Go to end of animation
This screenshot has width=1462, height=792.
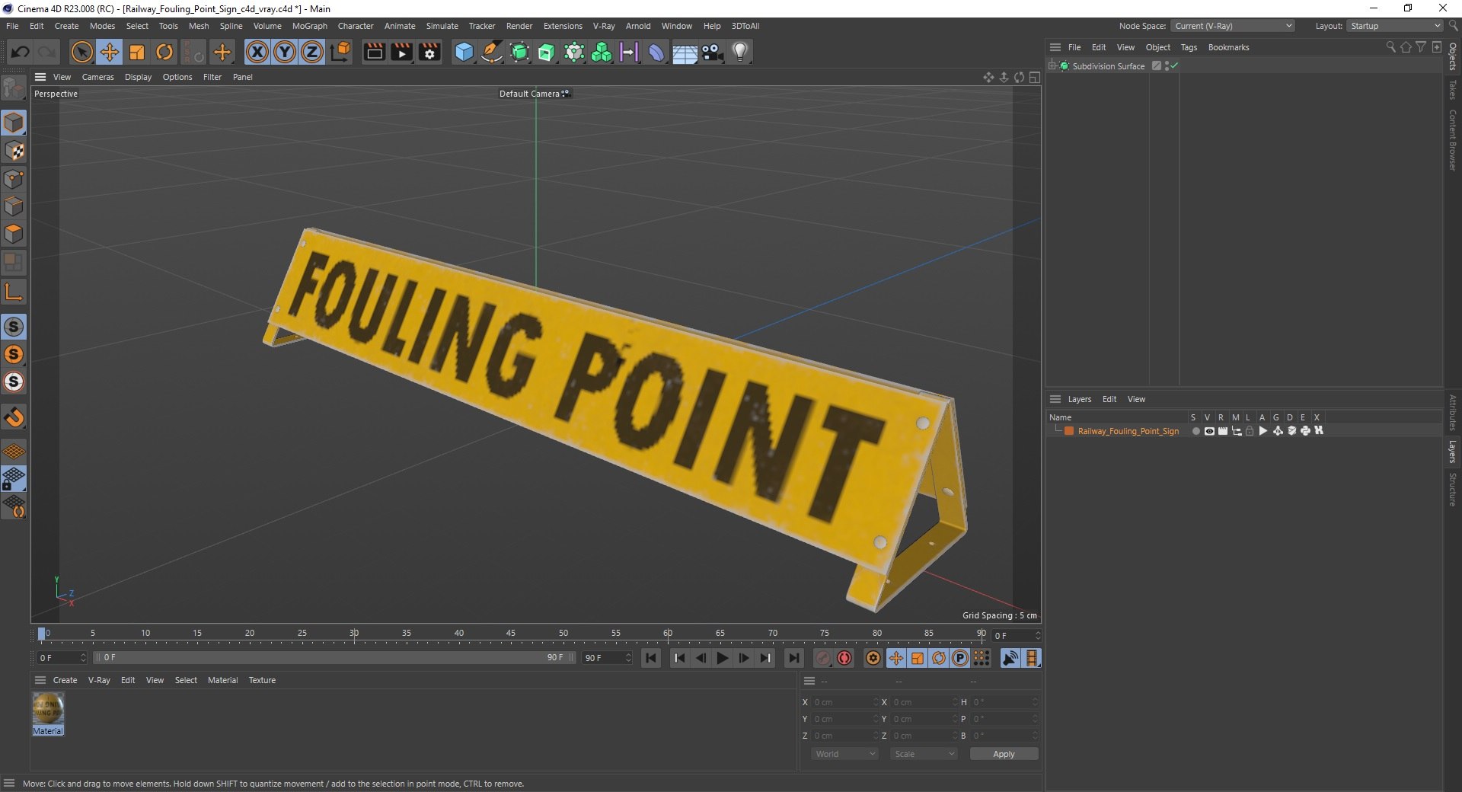pos(793,658)
